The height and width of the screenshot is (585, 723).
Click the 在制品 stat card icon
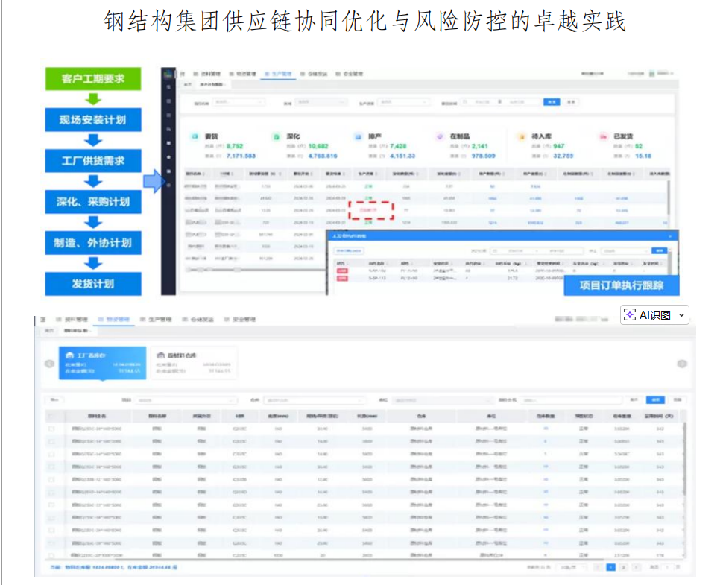[439, 137]
